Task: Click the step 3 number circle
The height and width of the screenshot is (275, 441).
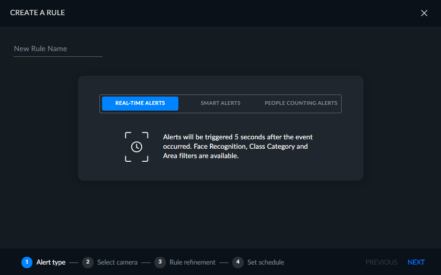Action: click(x=160, y=262)
